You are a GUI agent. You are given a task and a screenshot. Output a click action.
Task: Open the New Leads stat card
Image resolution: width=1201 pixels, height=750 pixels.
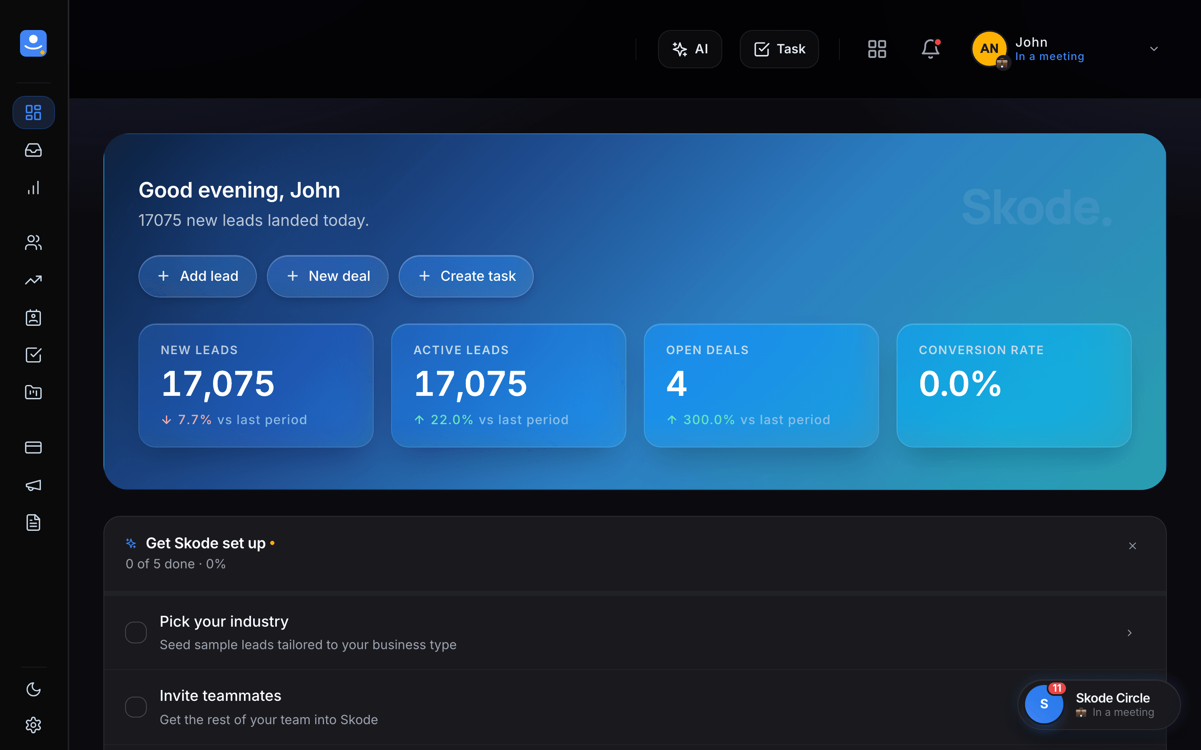(256, 385)
